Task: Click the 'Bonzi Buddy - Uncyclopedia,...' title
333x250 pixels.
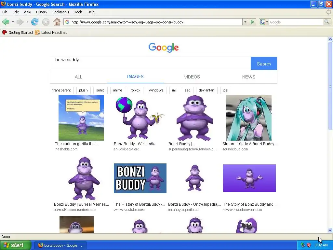Action: 194,204
